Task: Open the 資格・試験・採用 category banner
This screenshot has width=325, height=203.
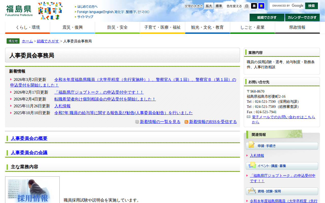Action: pyautogui.click(x=282, y=191)
